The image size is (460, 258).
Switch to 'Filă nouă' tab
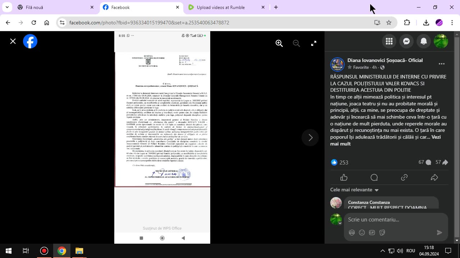[55, 7]
